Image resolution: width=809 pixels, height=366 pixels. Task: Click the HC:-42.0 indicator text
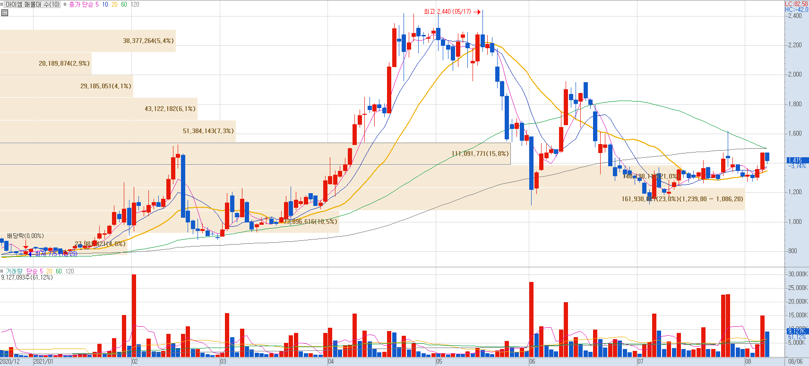pyautogui.click(x=796, y=9)
